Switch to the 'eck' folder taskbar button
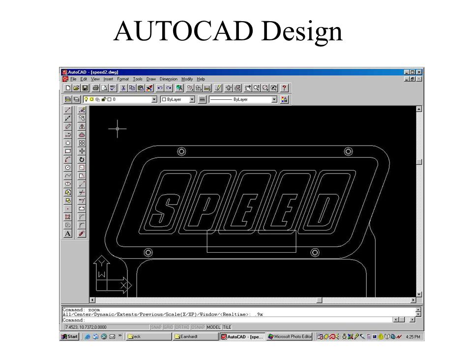This screenshot has width=472, height=354. [148, 336]
